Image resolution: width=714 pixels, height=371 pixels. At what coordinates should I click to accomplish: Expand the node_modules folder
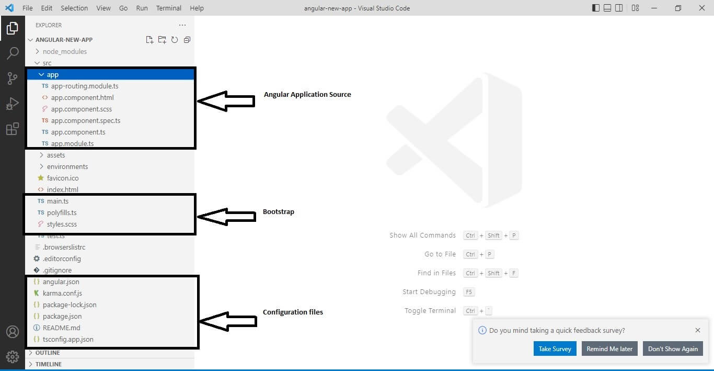(x=64, y=51)
